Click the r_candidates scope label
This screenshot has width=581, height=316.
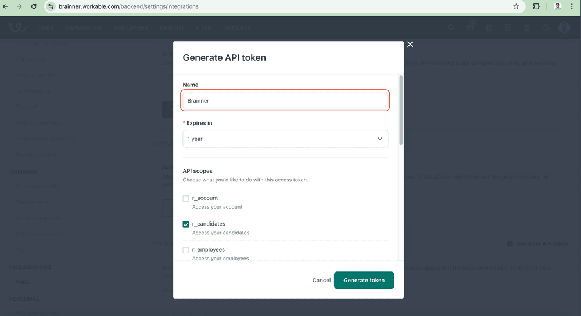[209, 224]
